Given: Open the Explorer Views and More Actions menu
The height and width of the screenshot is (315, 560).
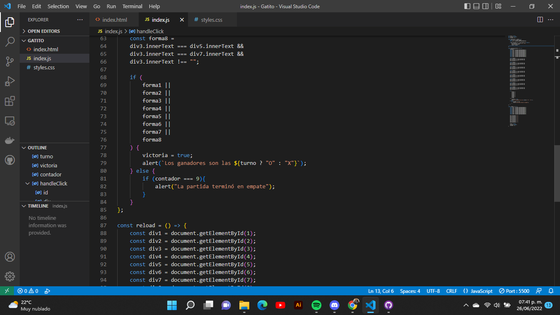Looking at the screenshot, I should (80, 20).
